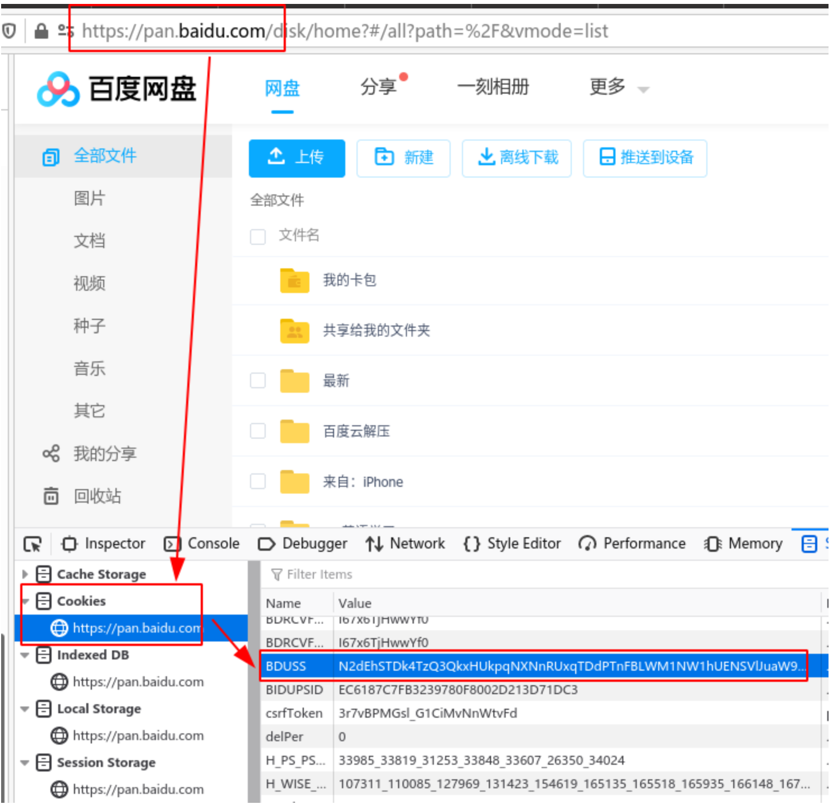The height and width of the screenshot is (809, 833).
Task: Collapse the Indexed DB tree node
Action: point(25,655)
